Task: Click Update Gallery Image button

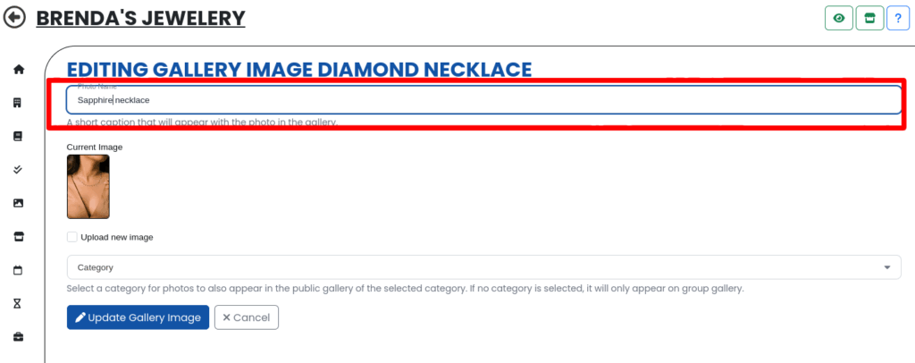Action: coord(138,317)
